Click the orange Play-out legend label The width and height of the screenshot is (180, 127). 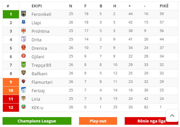click(x=98, y=121)
